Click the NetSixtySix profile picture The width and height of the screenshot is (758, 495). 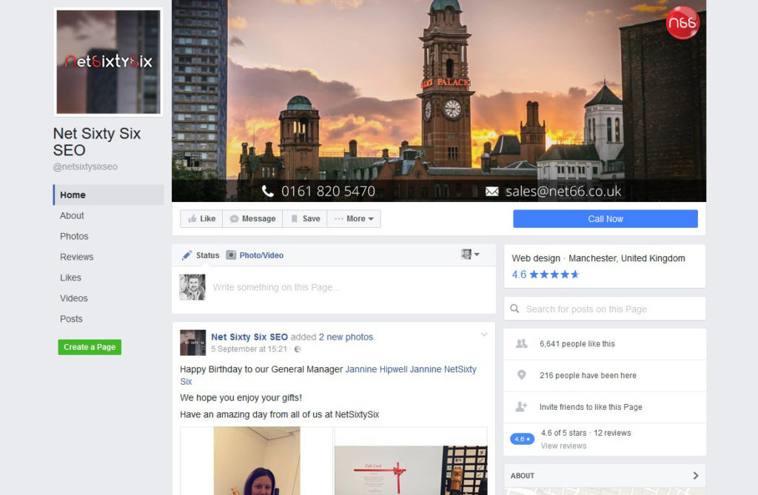108,62
